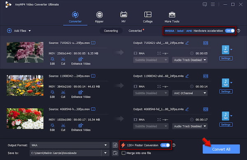Check Merge into one file
Image resolution: width=247 pixels, height=160 pixels.
[x=123, y=153]
